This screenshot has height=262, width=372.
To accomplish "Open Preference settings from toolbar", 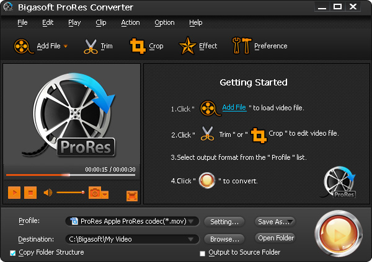I will click(x=241, y=46).
